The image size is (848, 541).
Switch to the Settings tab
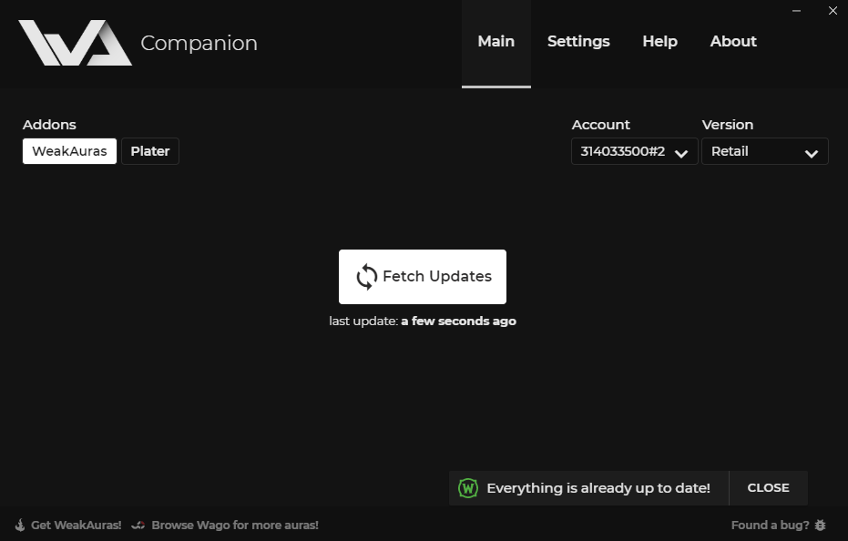click(x=578, y=41)
